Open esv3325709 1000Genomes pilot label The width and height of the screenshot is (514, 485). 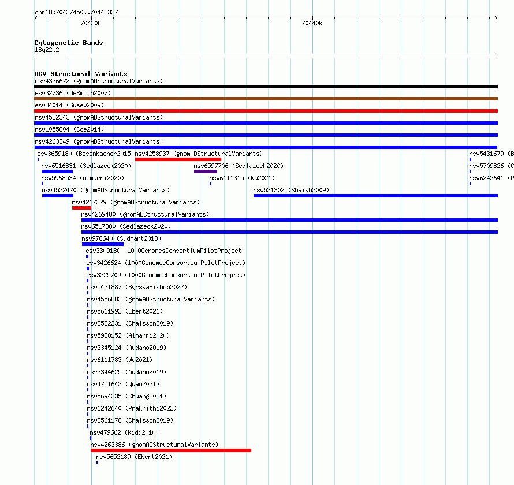tap(166, 275)
